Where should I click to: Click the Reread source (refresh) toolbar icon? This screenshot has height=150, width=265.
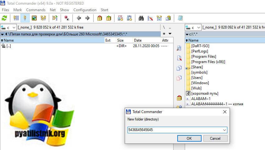tap(4, 18)
